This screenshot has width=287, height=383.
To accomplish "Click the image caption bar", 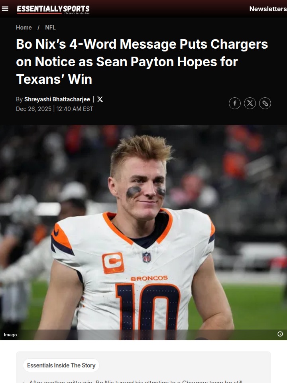I will (143, 335).
